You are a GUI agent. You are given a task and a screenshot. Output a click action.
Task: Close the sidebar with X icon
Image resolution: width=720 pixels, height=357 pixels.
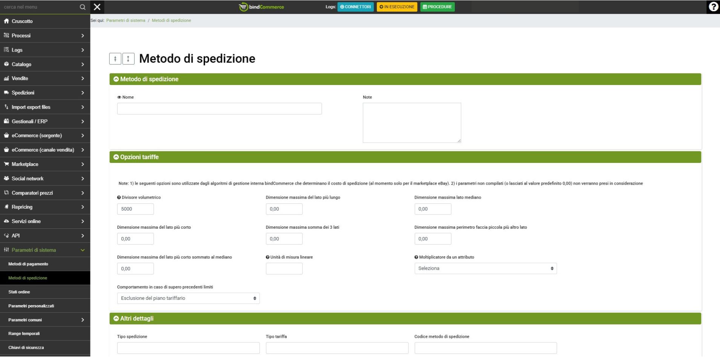tap(97, 7)
